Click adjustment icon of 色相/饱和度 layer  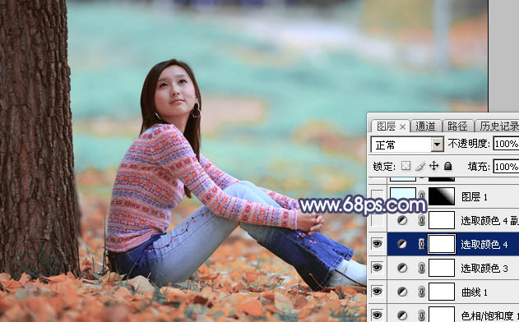(402, 315)
